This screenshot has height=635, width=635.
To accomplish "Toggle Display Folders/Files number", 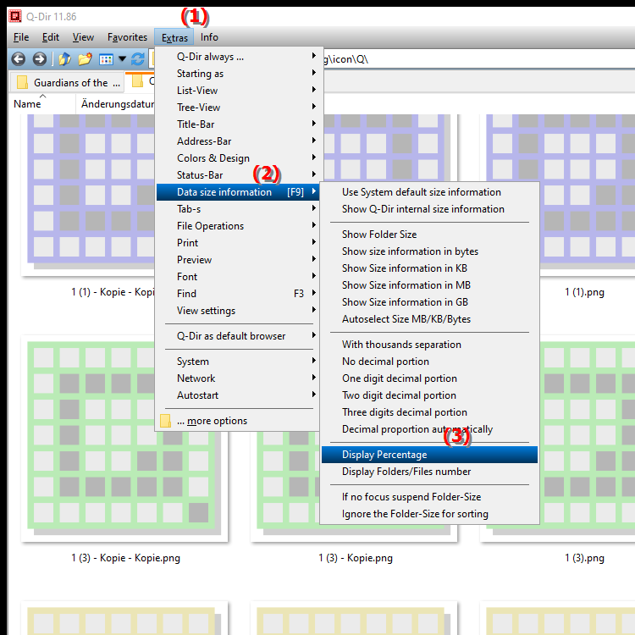I will coord(429,472).
